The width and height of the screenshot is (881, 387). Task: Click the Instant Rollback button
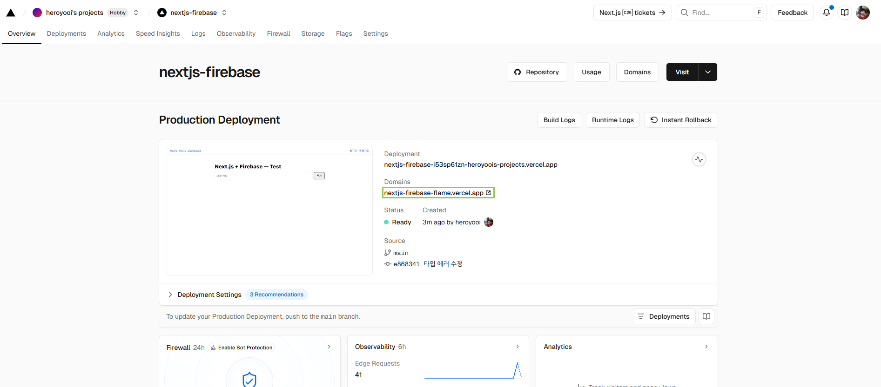(x=681, y=120)
